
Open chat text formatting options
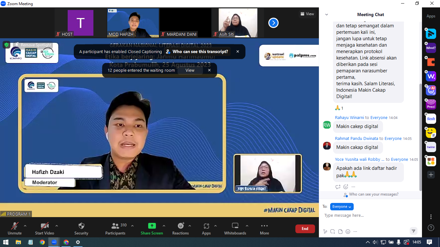pos(325,232)
